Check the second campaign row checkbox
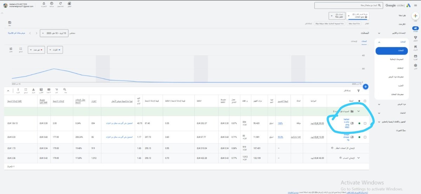Screen dimensions: 421x194 coord(365,137)
